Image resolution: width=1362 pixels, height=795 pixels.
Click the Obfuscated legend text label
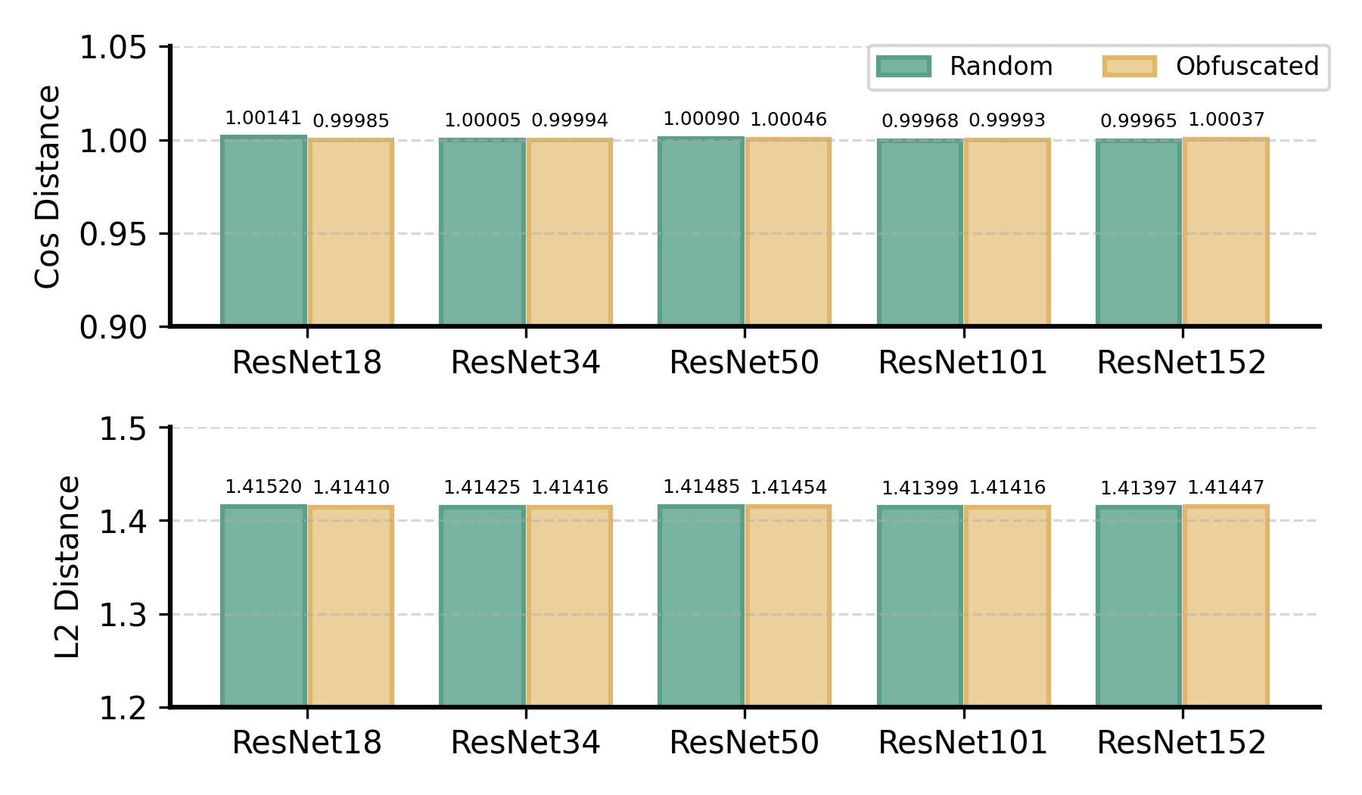tap(1247, 67)
